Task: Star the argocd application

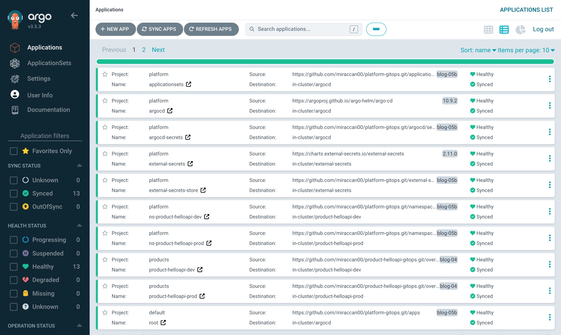Action: pyautogui.click(x=105, y=101)
